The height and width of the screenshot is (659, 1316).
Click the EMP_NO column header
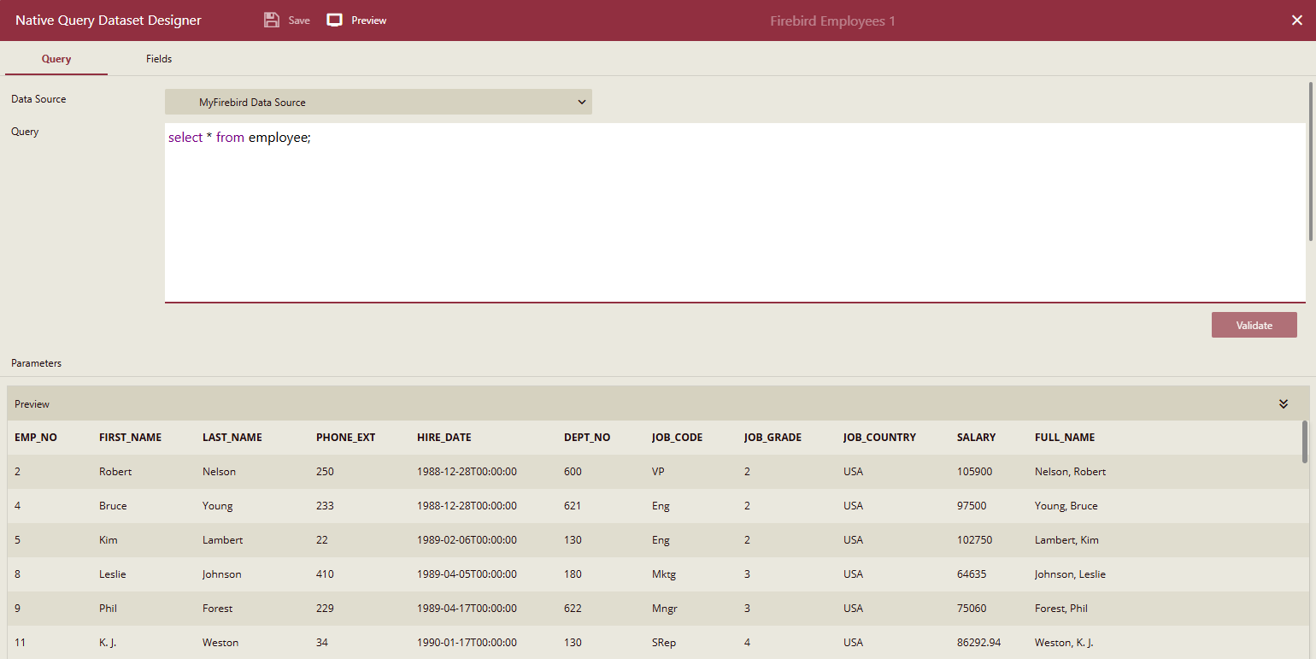tap(35, 437)
